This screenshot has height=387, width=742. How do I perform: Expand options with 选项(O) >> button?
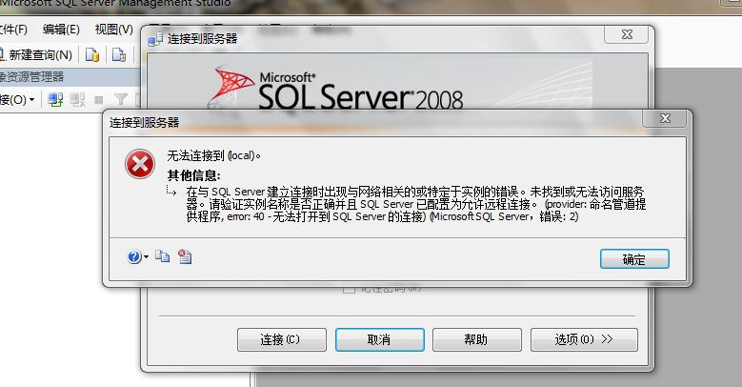coord(584,339)
